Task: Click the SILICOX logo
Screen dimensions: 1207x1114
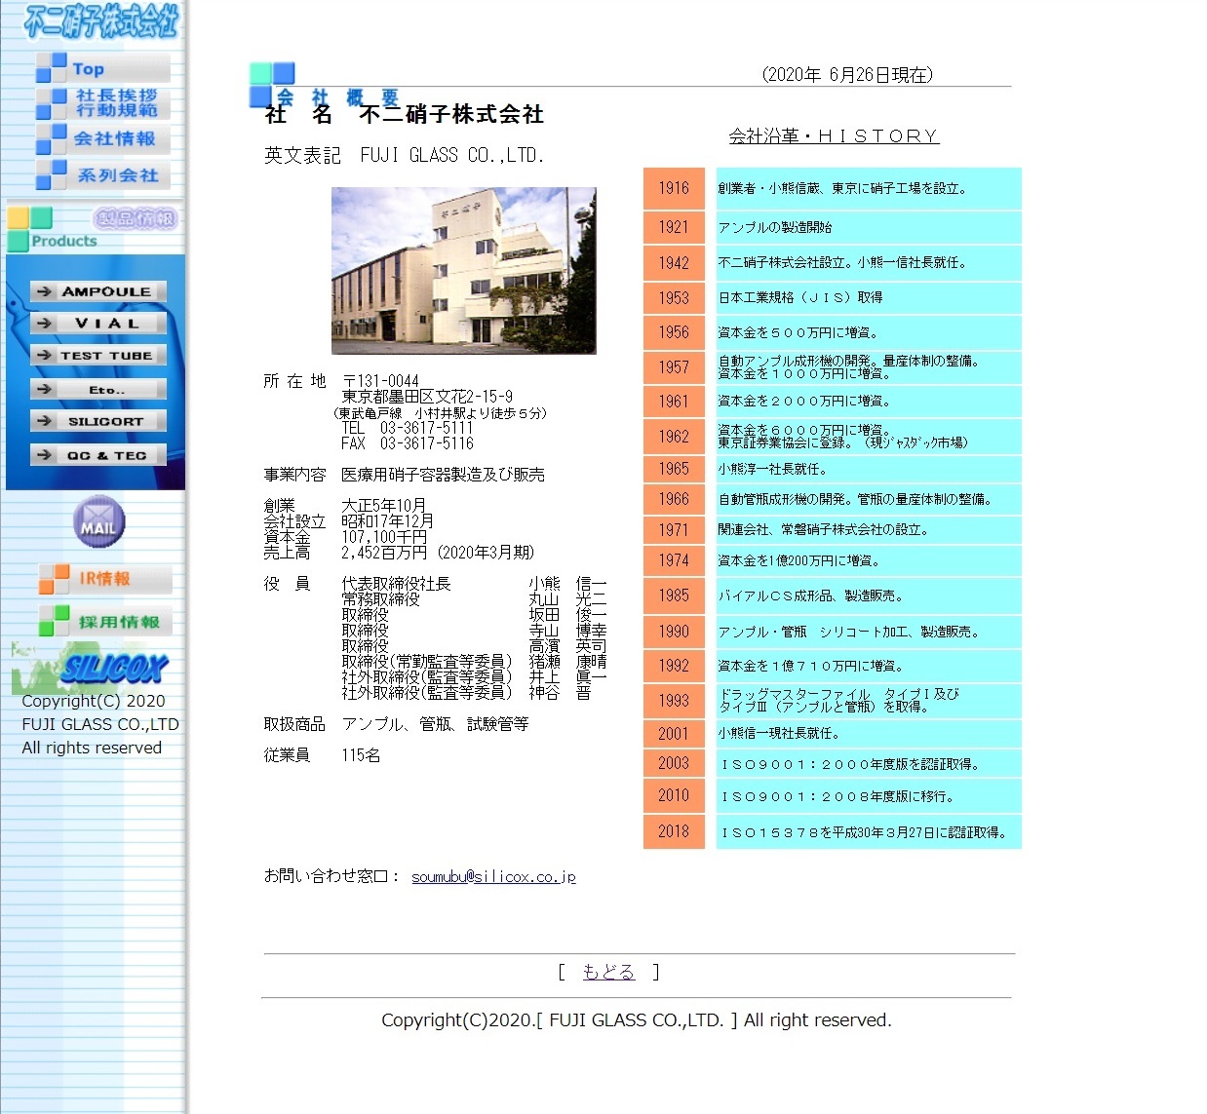Action: [x=91, y=667]
